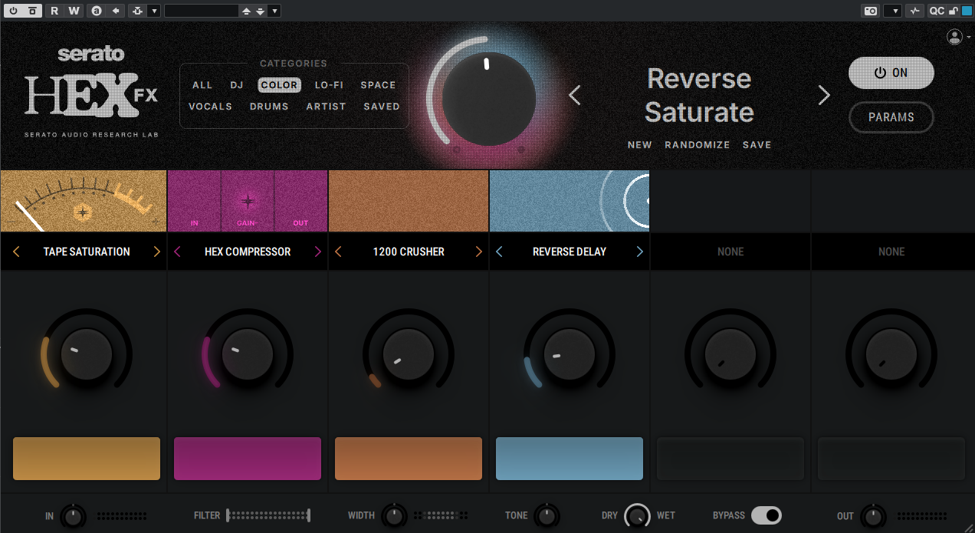Click the Reverse Delay amount knob
The width and height of the screenshot is (975, 533).
click(570, 354)
